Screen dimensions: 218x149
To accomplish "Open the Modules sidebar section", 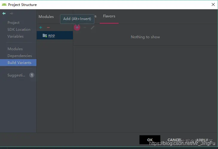I will pos(15,49).
